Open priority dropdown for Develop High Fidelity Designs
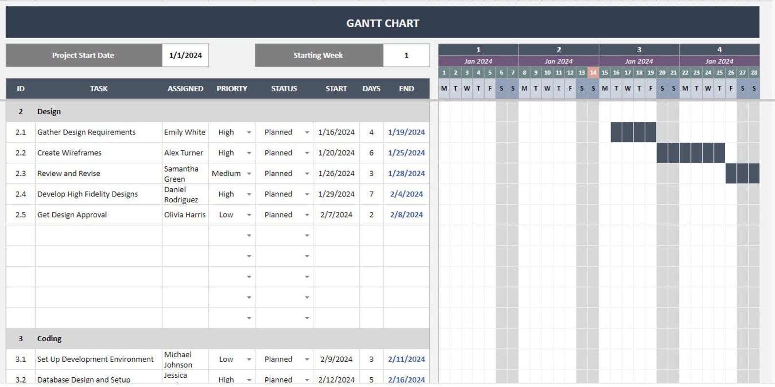The height and width of the screenshot is (387, 775). pyautogui.click(x=249, y=194)
